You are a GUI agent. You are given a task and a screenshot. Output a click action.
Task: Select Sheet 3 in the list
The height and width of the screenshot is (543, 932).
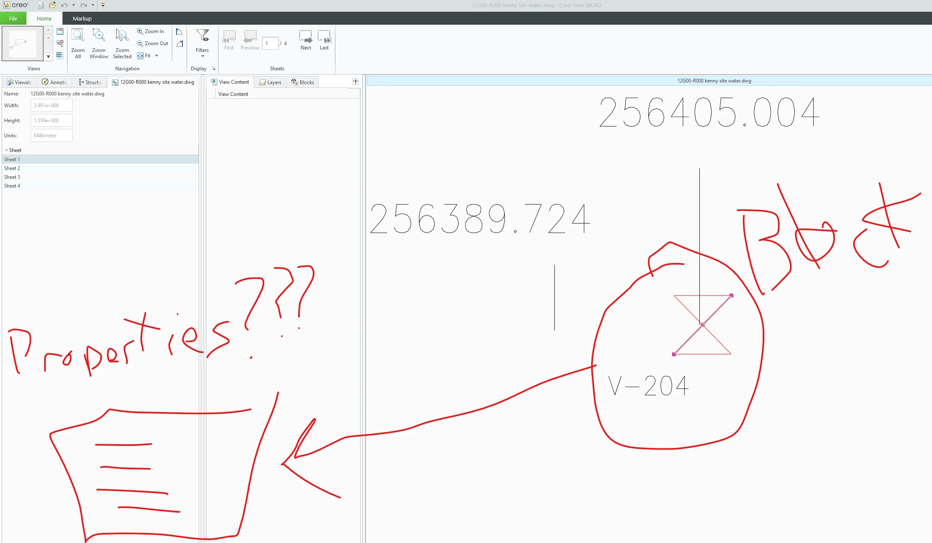coord(12,177)
